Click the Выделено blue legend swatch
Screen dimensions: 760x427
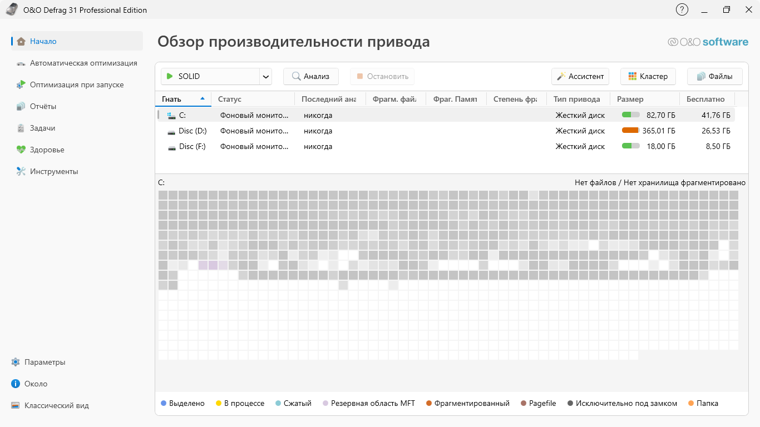(164, 403)
